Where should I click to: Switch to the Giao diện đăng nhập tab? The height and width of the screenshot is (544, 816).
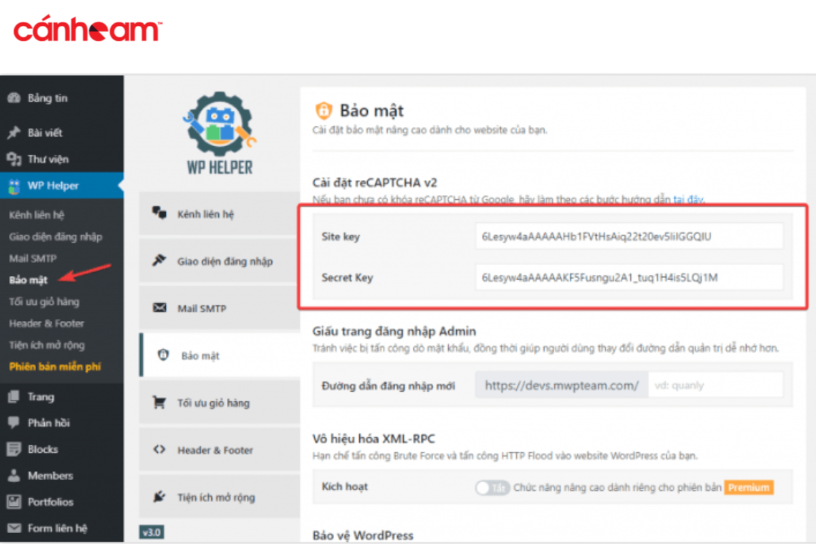tap(220, 261)
